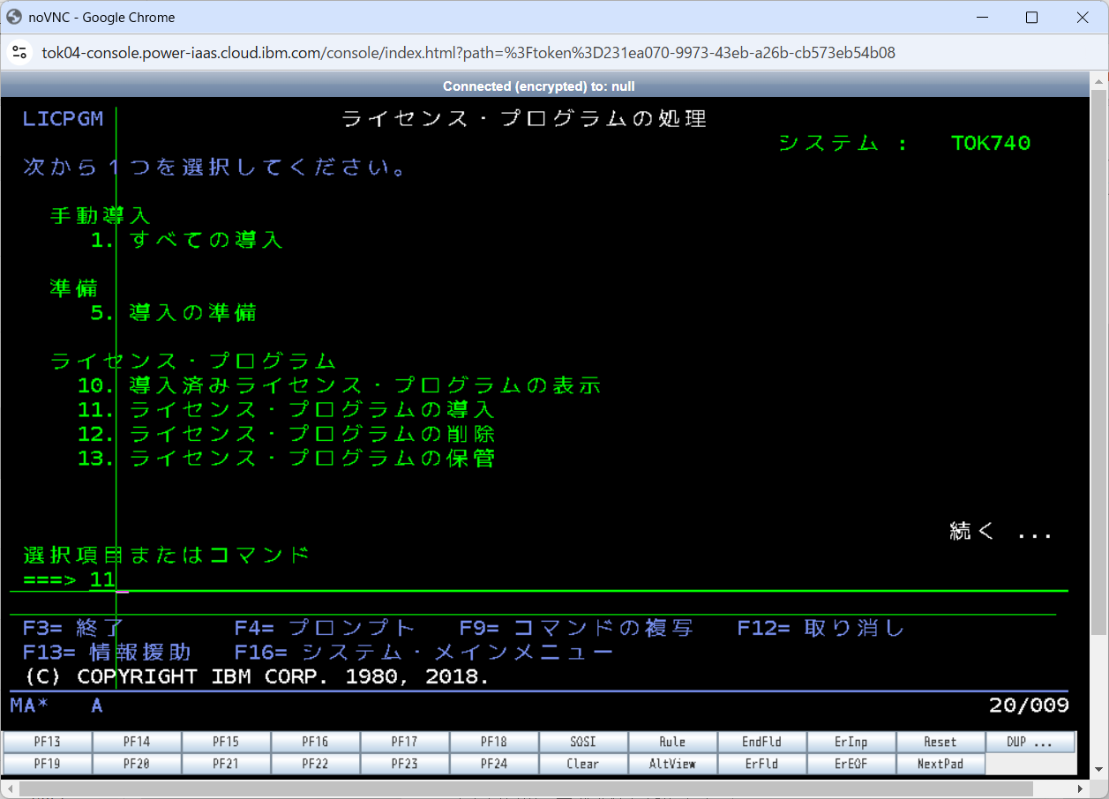1109x799 pixels.
Task: Click the ErEOF keypad button
Action: pos(850,764)
